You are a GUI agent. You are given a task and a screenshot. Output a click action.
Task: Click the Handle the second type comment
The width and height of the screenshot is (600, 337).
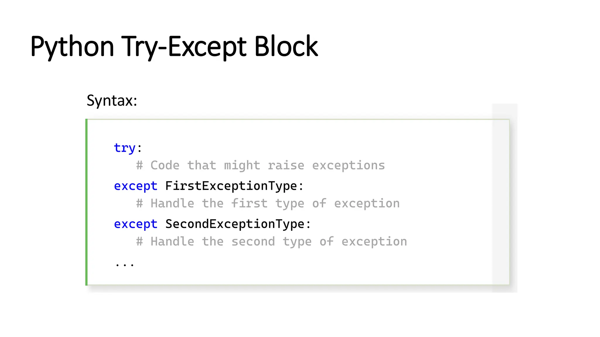[x=272, y=242]
